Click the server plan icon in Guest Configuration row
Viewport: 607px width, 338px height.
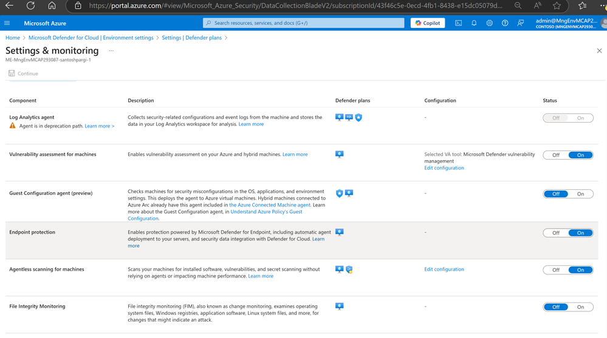click(349, 193)
